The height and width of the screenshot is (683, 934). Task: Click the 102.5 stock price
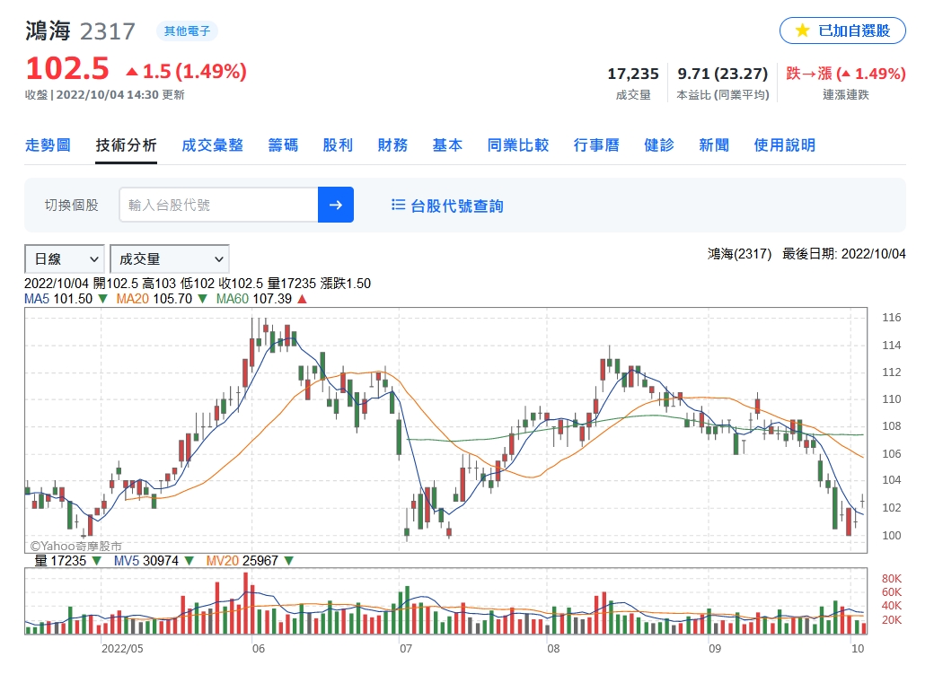67,68
